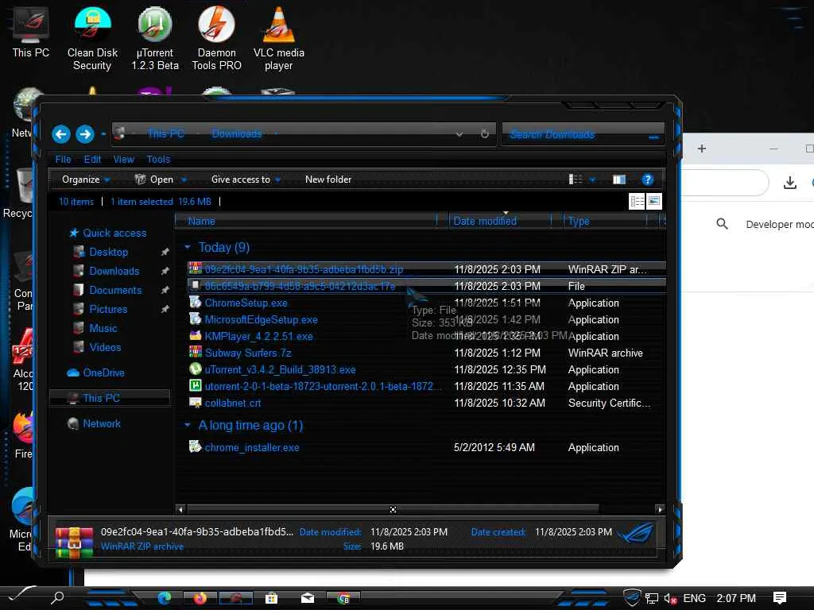This screenshot has height=610, width=814.
Task: Open Edge from the taskbar
Action: click(164, 598)
